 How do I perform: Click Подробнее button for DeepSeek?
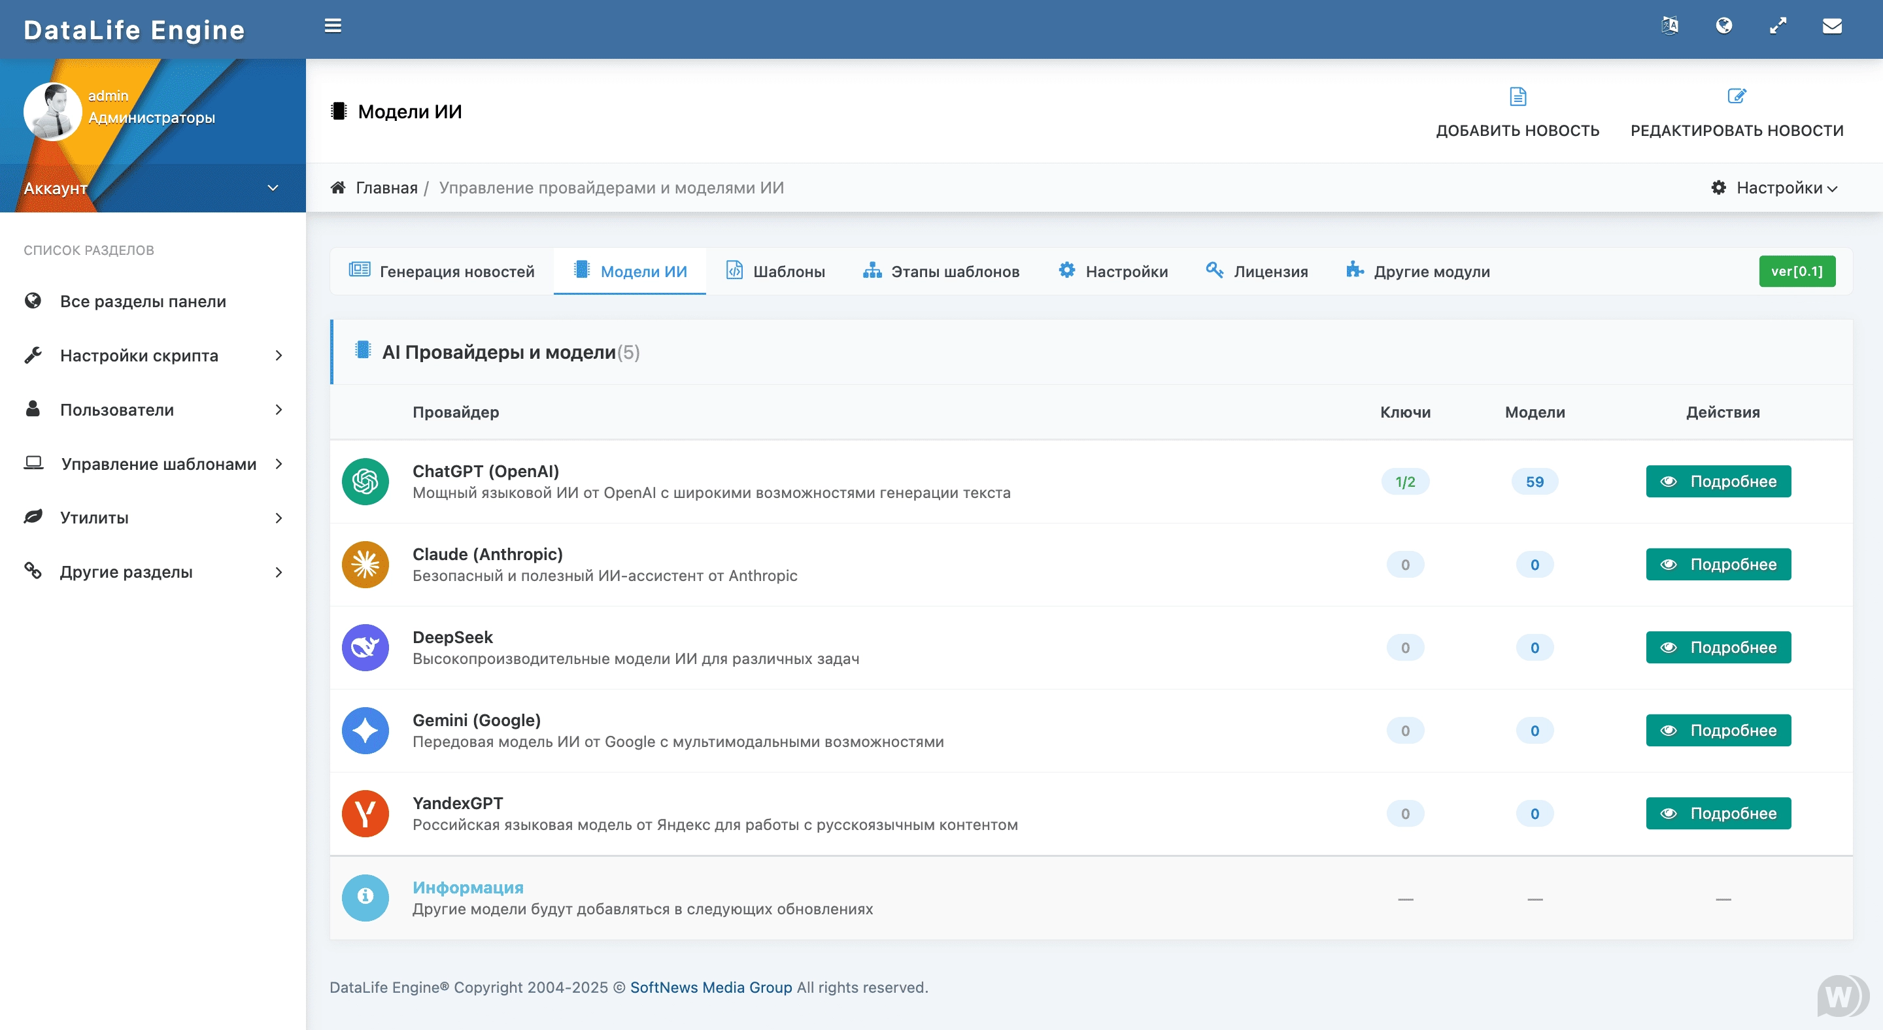(1718, 647)
